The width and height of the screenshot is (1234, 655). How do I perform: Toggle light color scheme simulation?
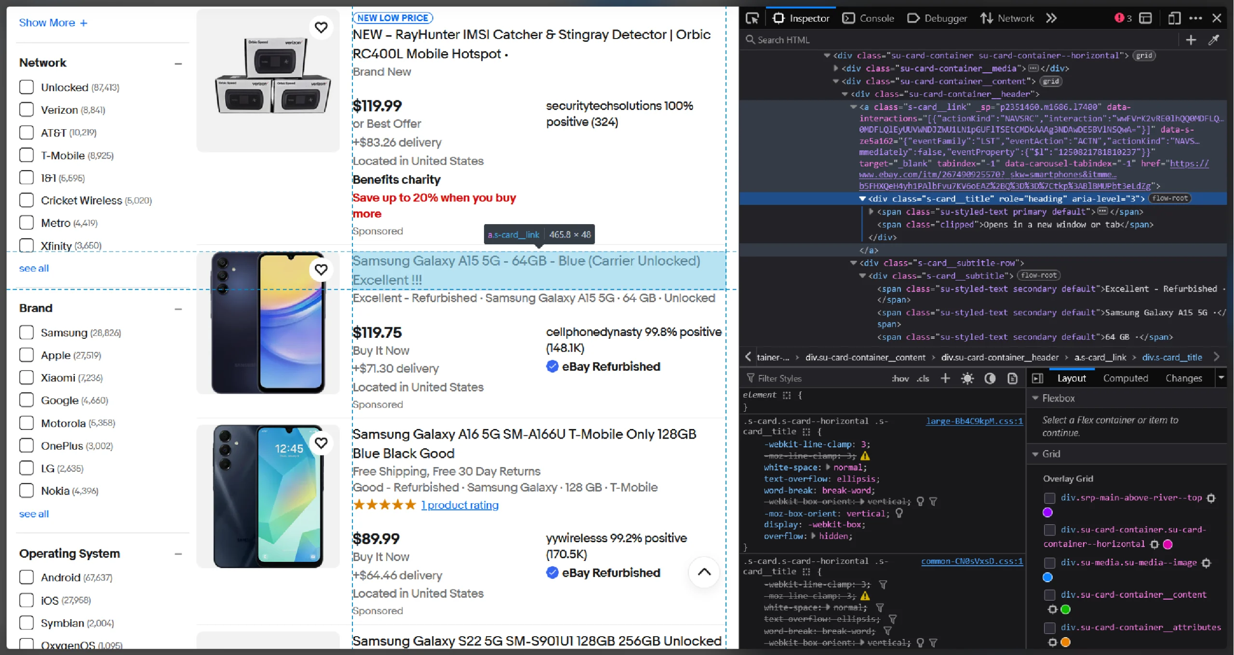[967, 379]
